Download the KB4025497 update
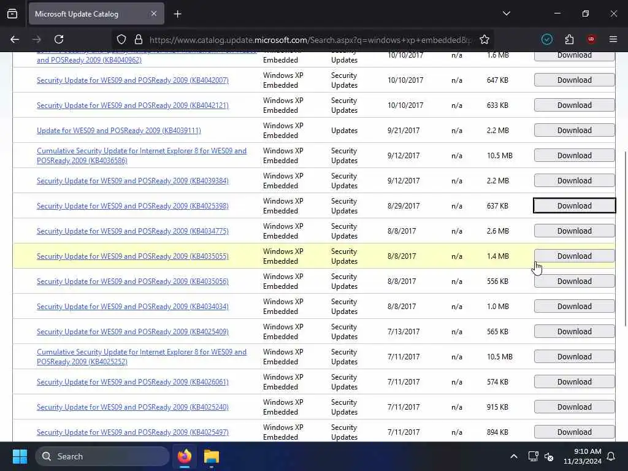 [574, 432]
